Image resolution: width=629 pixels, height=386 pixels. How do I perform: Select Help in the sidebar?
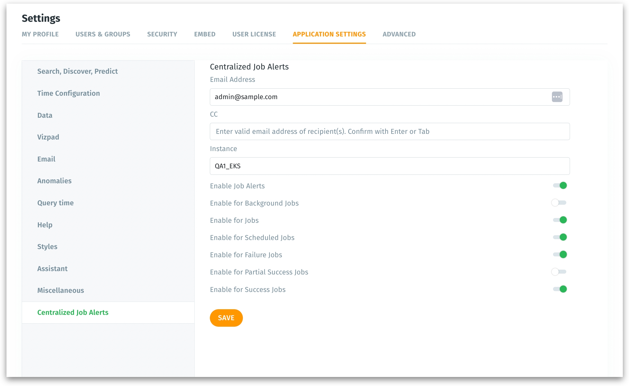click(x=108, y=225)
